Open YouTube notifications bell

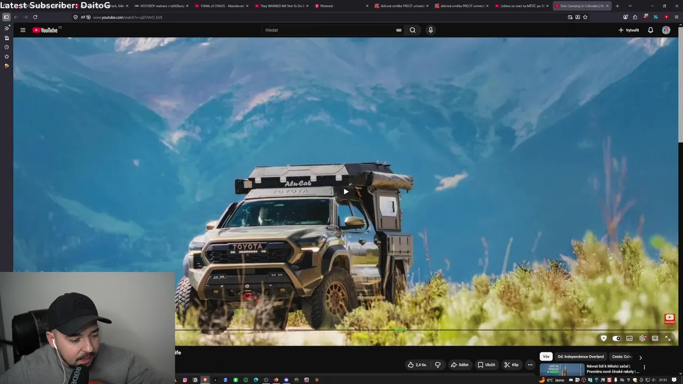(x=650, y=30)
